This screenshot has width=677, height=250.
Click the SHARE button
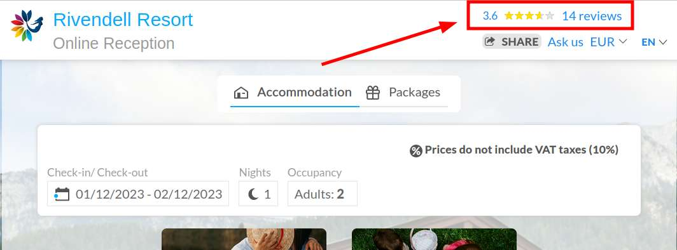[x=512, y=42]
